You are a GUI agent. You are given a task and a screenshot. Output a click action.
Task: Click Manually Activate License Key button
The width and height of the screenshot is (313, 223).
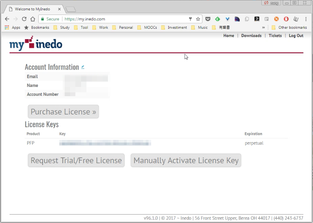click(x=186, y=160)
